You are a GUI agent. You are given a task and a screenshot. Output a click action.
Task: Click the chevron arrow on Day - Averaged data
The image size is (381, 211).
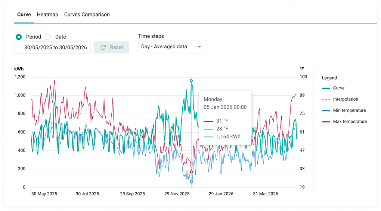199,46
